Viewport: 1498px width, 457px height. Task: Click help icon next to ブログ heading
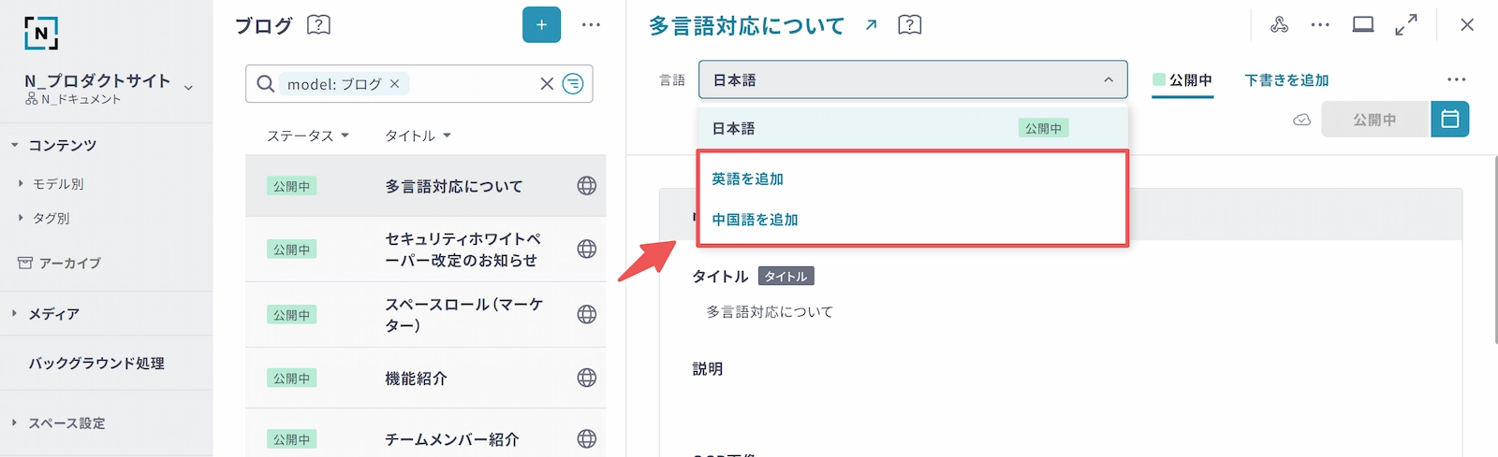[318, 25]
